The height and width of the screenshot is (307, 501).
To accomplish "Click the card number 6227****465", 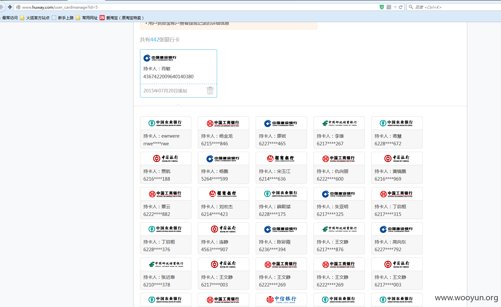I will (272, 144).
